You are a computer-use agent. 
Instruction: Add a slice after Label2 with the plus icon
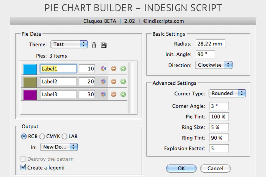123,81
